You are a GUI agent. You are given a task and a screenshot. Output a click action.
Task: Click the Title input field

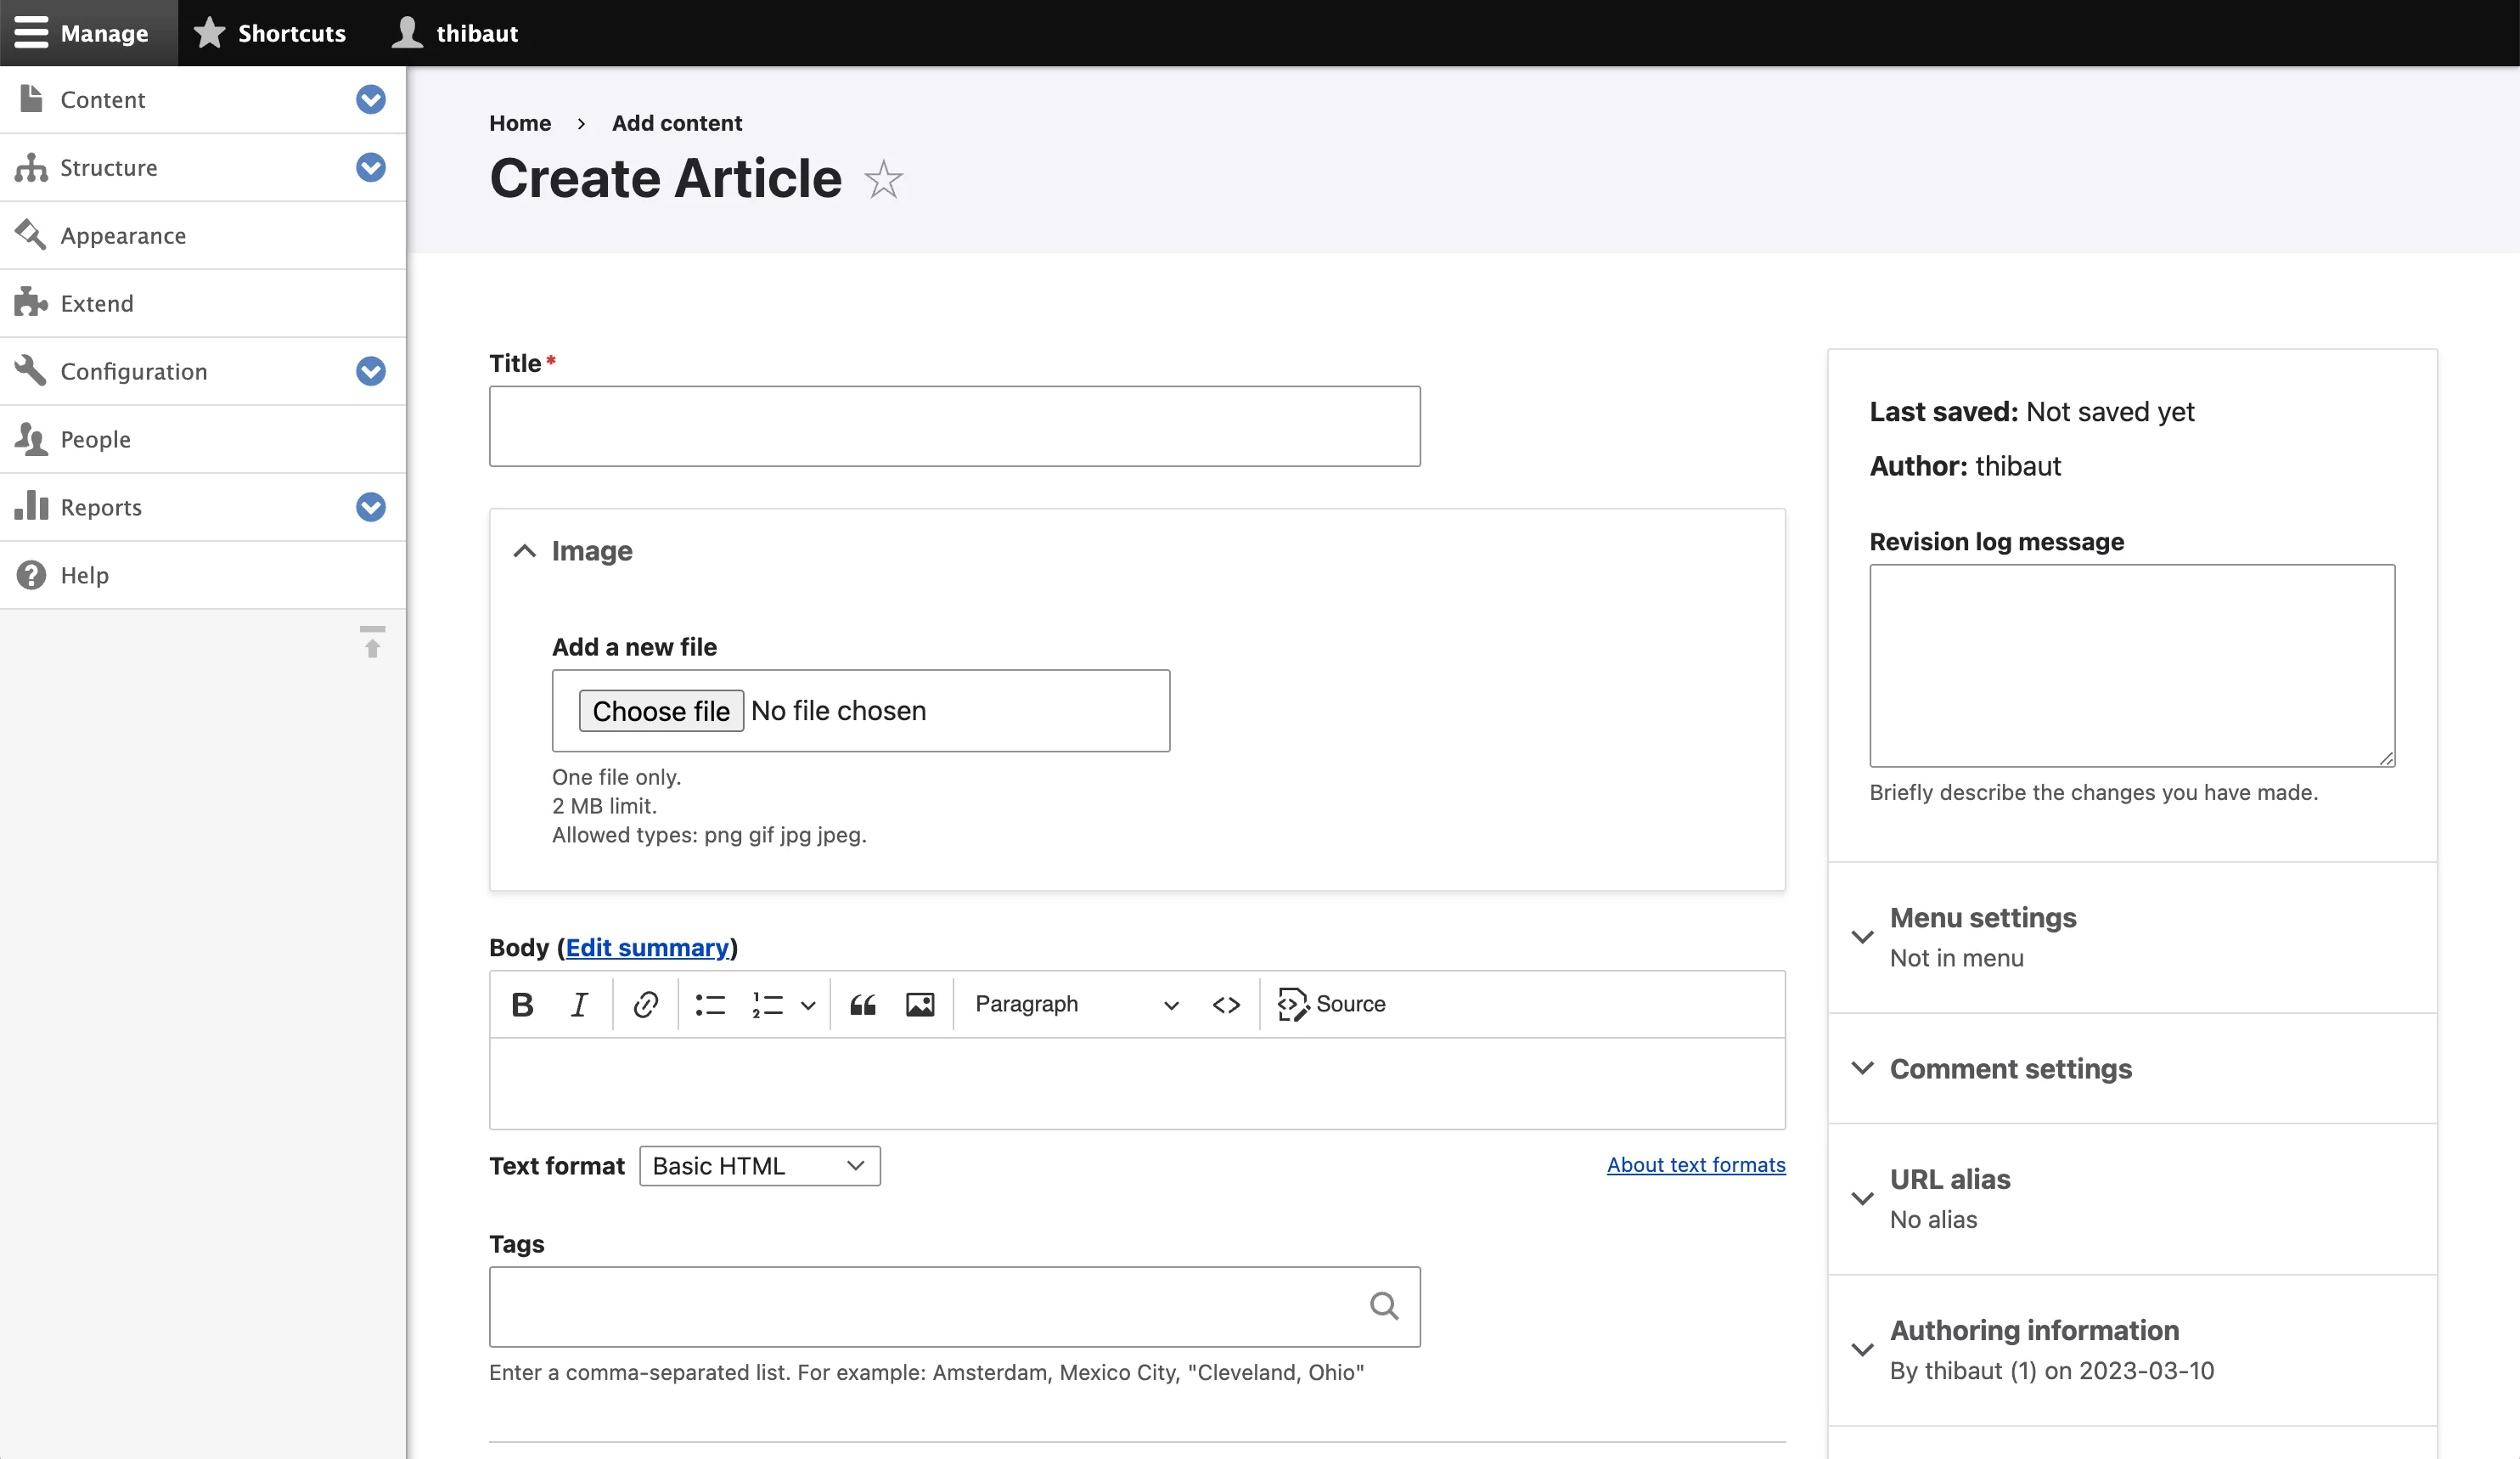click(954, 424)
